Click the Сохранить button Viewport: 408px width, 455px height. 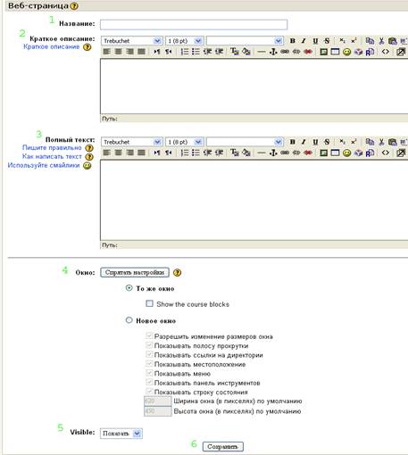tap(223, 447)
